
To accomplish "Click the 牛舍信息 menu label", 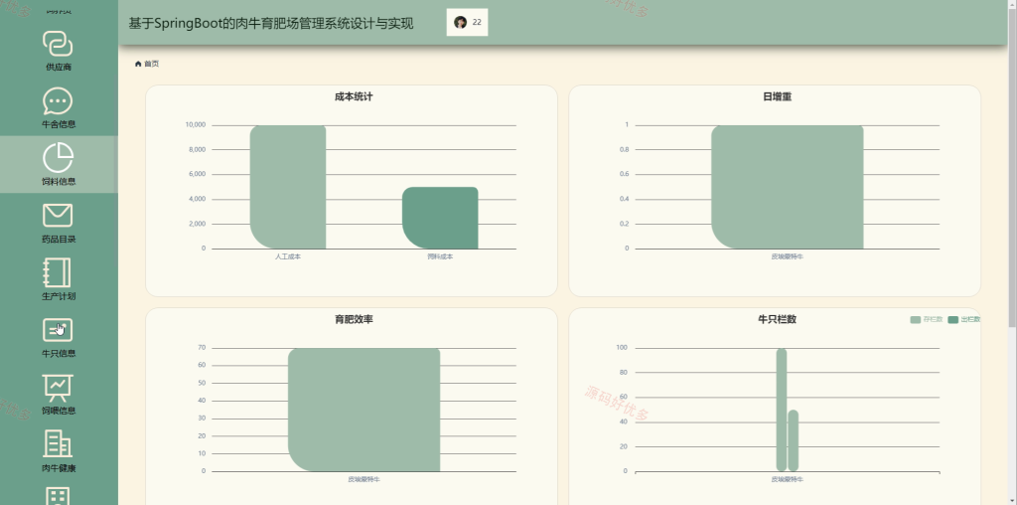I will click(59, 124).
